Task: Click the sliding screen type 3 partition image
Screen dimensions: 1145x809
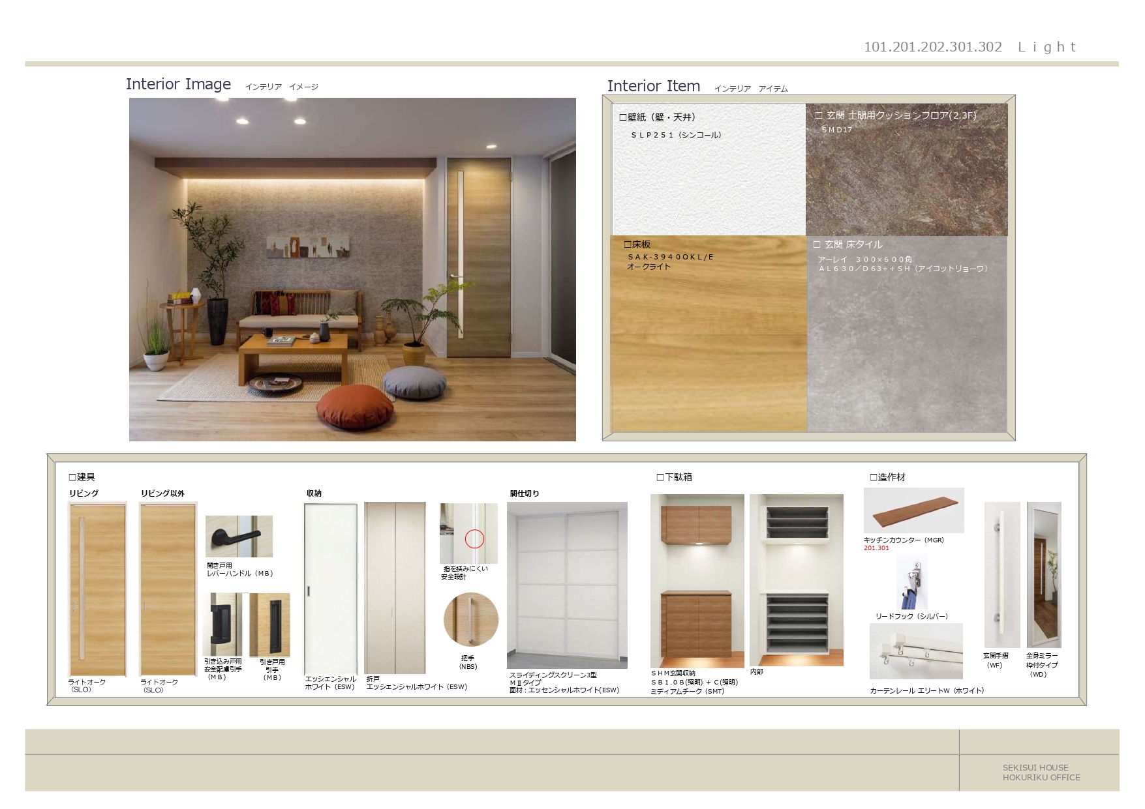Action: (x=566, y=585)
